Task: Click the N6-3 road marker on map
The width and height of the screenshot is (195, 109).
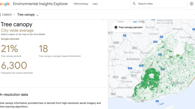Action: 113,94
